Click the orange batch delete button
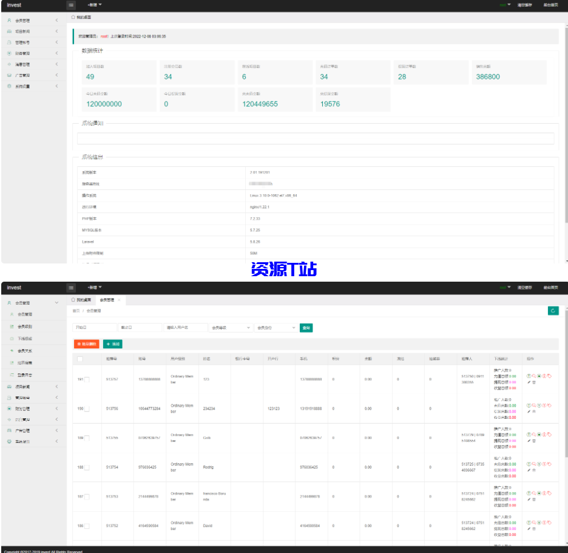Screen dimensions: 568x553 click(86, 344)
